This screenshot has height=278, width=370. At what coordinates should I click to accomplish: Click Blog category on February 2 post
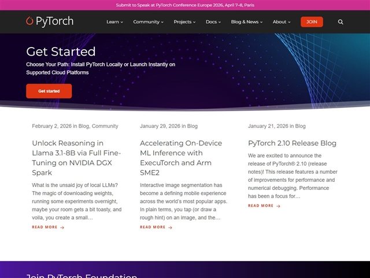[x=83, y=126]
